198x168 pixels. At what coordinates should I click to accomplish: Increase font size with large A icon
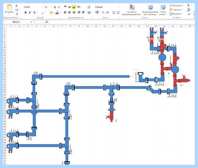[x=55, y=7]
